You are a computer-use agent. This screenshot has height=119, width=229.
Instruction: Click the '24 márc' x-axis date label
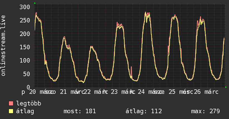coord(150,92)
